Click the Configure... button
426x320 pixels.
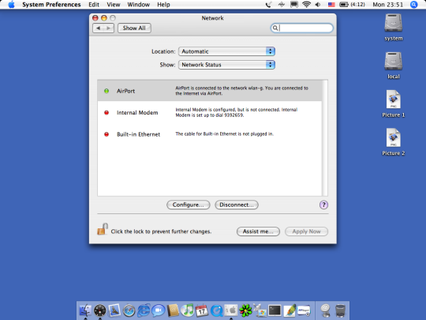pyautogui.click(x=188, y=205)
